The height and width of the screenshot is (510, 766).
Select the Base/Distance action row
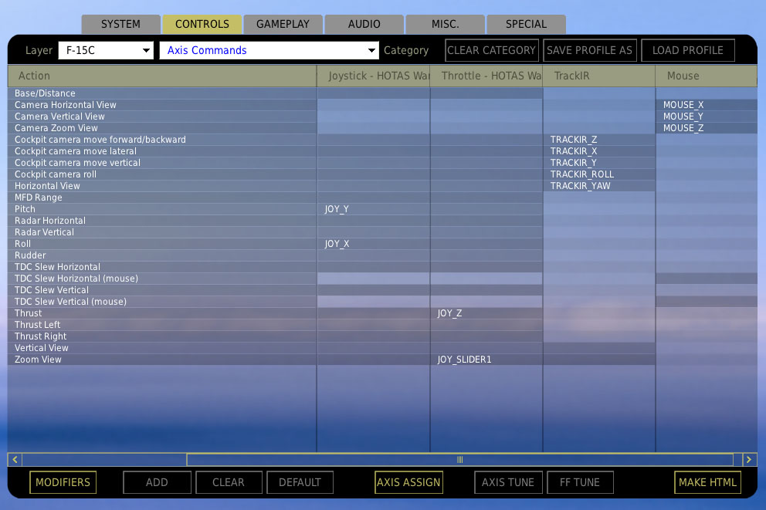pyautogui.click(x=162, y=93)
